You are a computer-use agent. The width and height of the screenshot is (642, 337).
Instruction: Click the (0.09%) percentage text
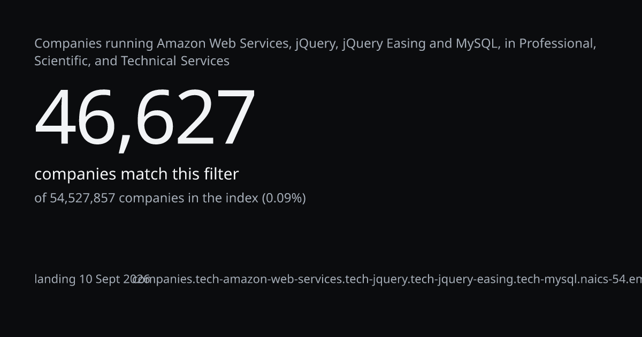click(284, 198)
